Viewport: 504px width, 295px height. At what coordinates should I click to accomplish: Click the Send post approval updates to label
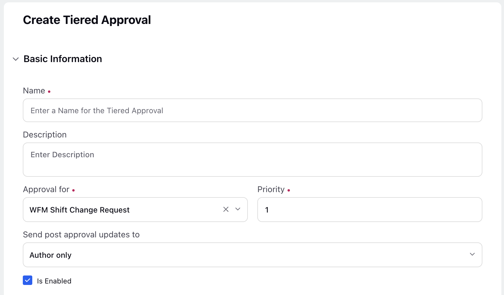(x=81, y=235)
